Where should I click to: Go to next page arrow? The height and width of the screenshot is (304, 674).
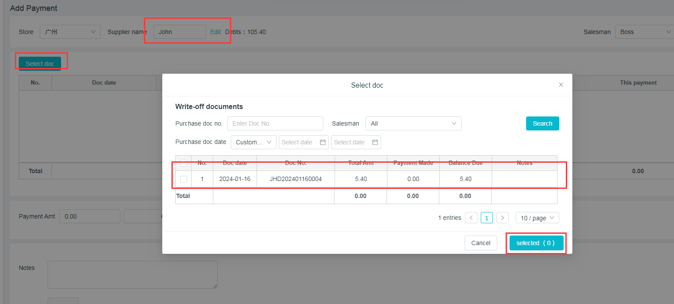point(503,218)
